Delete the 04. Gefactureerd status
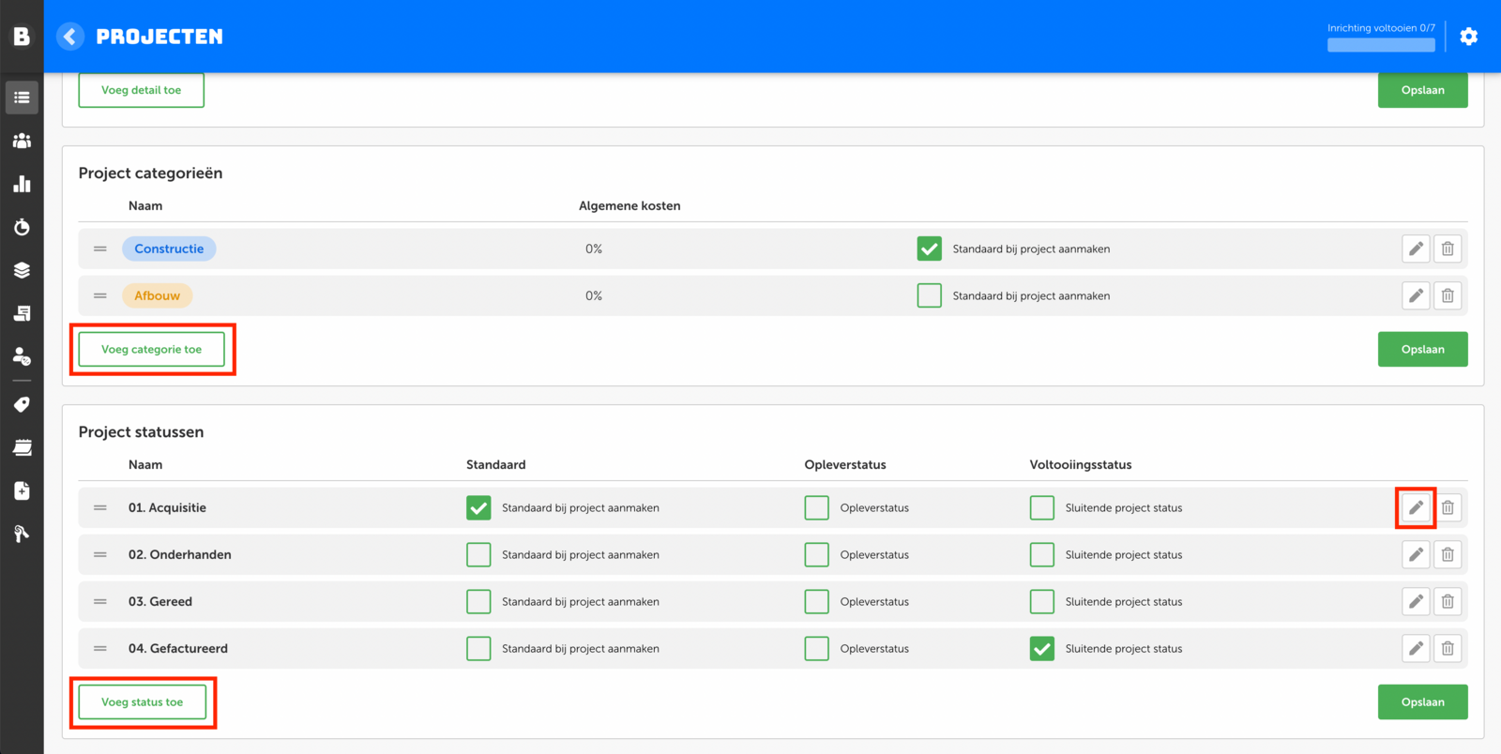Image resolution: width=1501 pixels, height=754 pixels. click(x=1448, y=648)
